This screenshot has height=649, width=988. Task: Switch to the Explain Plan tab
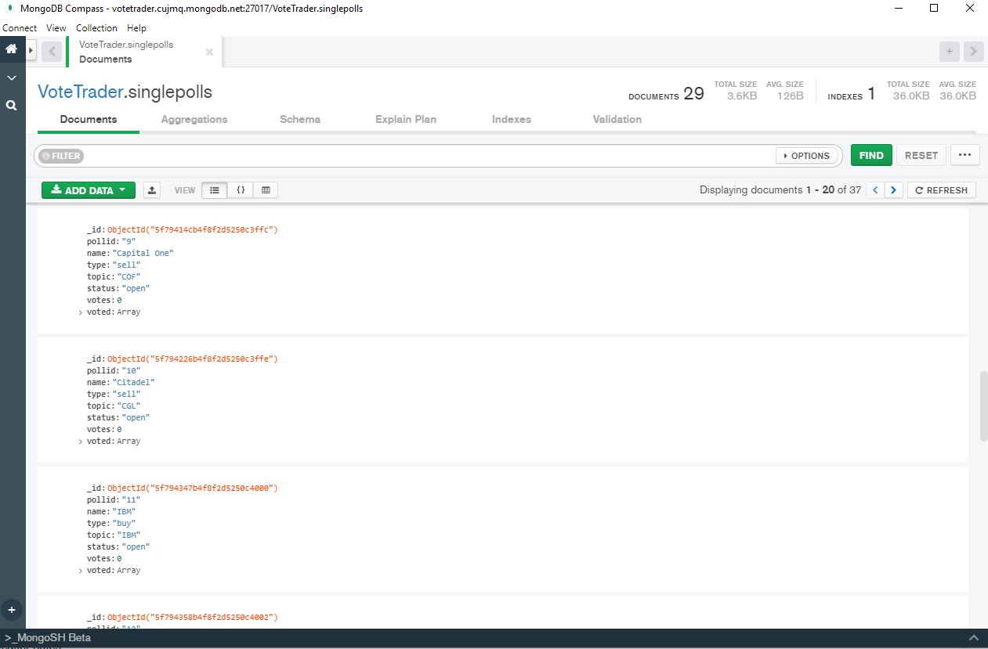pyautogui.click(x=406, y=120)
